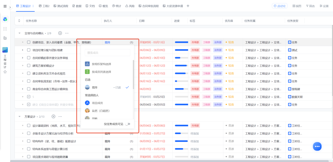Click the 里程碑 task type icon
The height and width of the screenshot is (162, 333).
(290, 89)
